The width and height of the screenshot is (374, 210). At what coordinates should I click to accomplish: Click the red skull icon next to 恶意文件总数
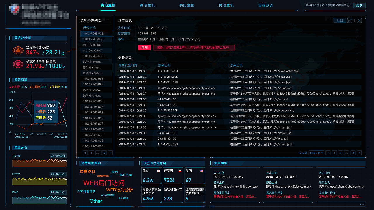pos(18,64)
